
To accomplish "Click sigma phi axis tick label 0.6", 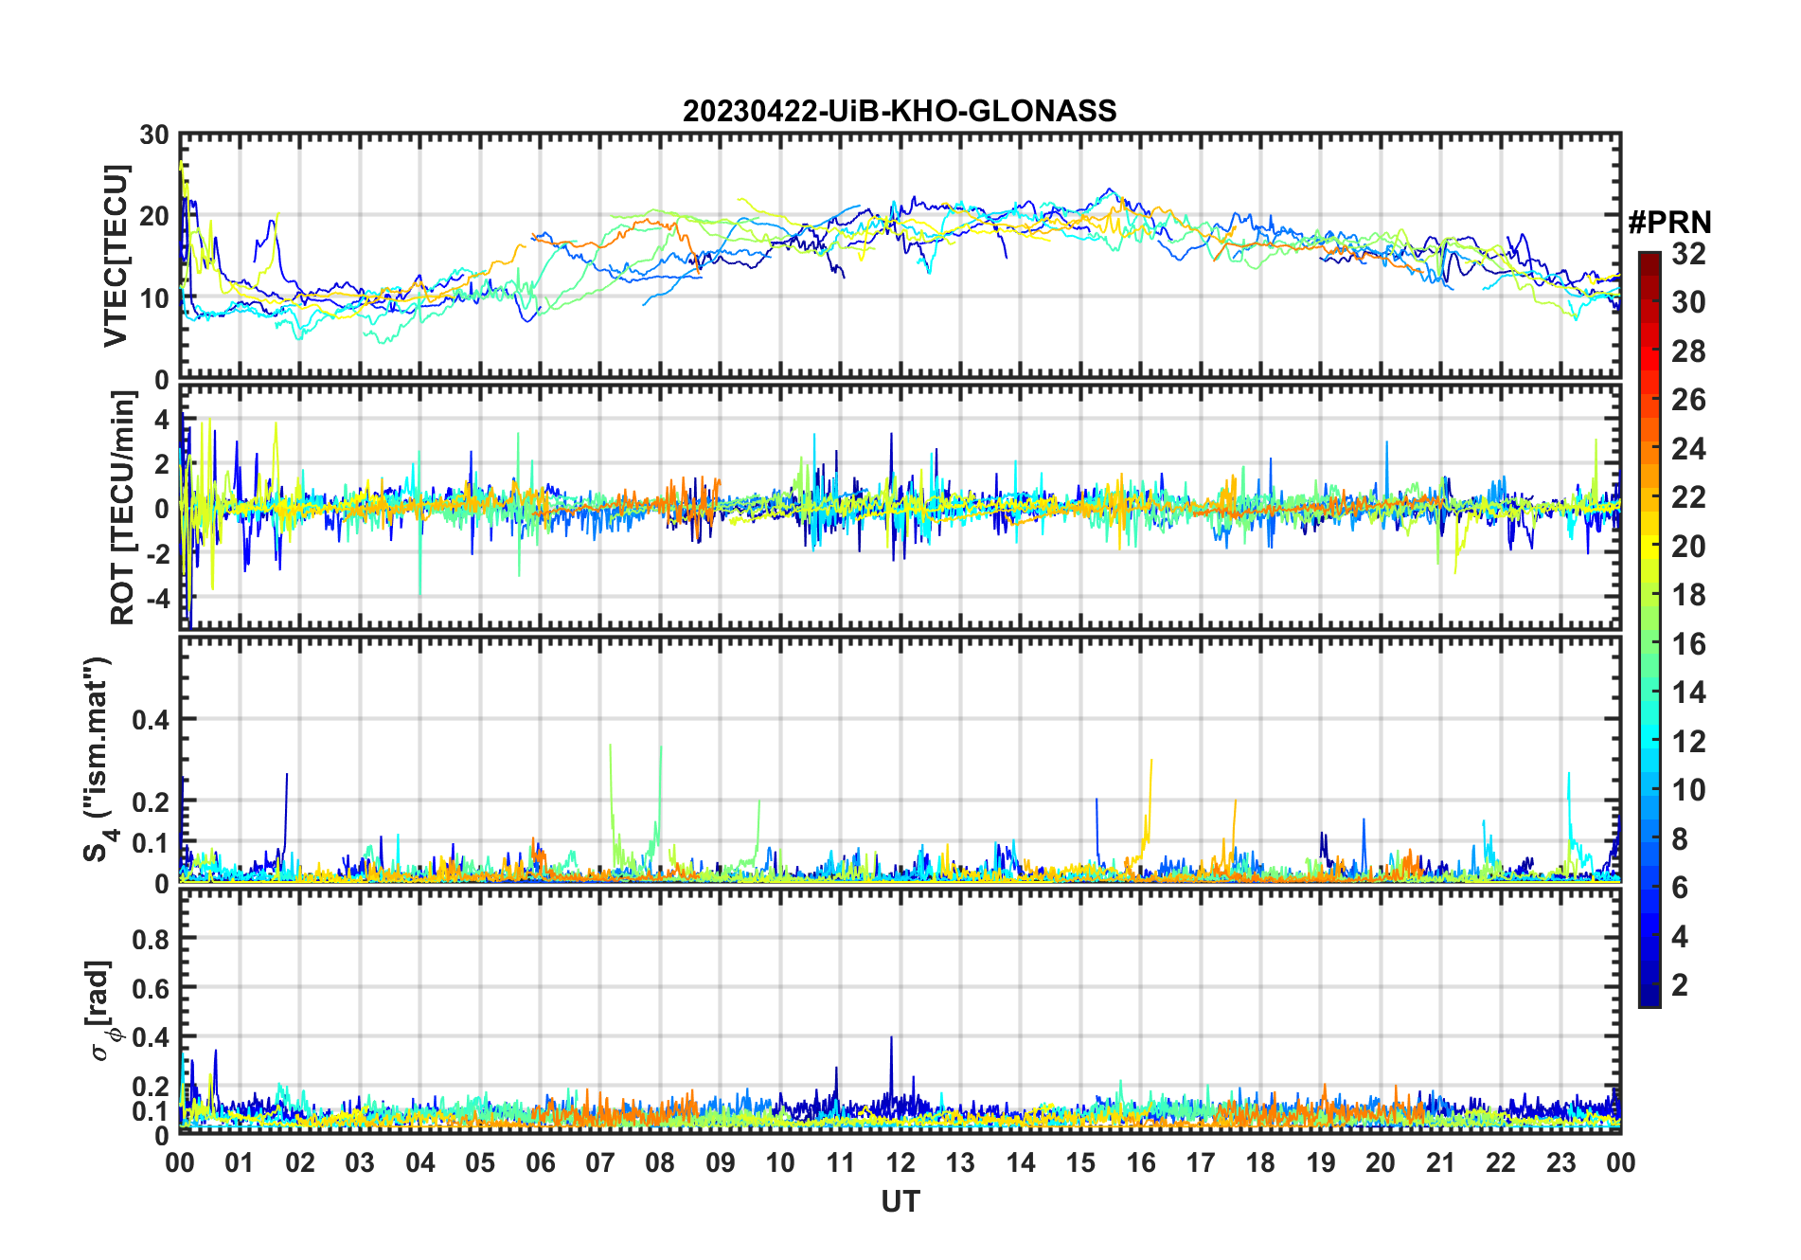I will click(151, 988).
